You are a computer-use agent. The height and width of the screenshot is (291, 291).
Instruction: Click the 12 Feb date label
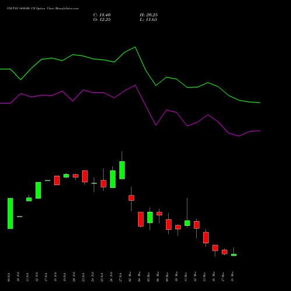(x=37, y=277)
